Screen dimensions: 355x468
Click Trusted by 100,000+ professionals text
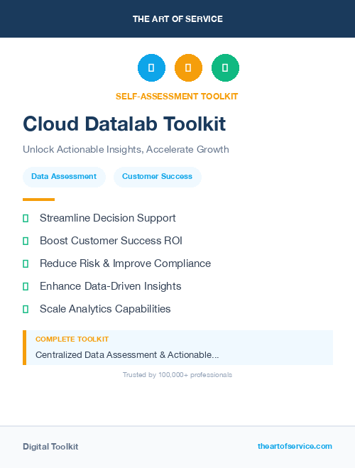click(x=177, y=375)
